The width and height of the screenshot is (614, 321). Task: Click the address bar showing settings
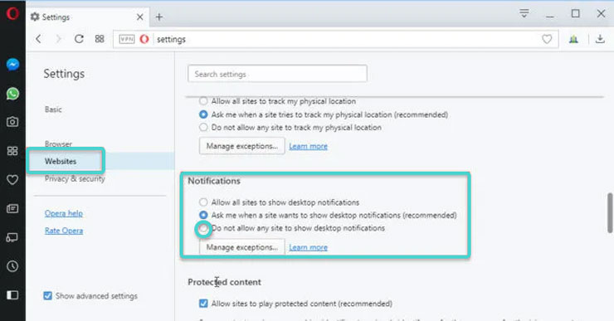[335, 39]
